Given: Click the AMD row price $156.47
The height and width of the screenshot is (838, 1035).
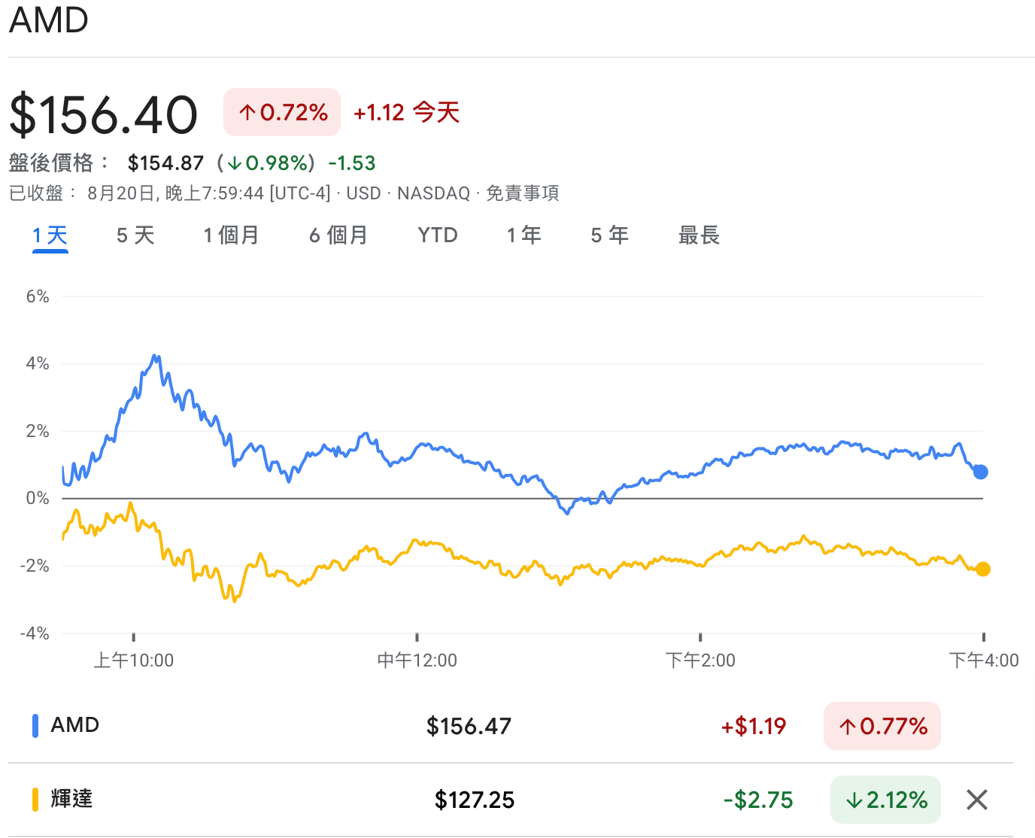Looking at the screenshot, I should pos(469,726).
